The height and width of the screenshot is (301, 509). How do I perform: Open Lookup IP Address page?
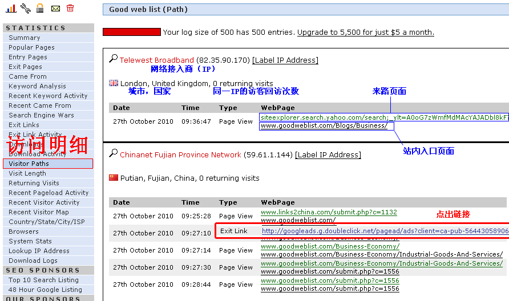pos(39,251)
